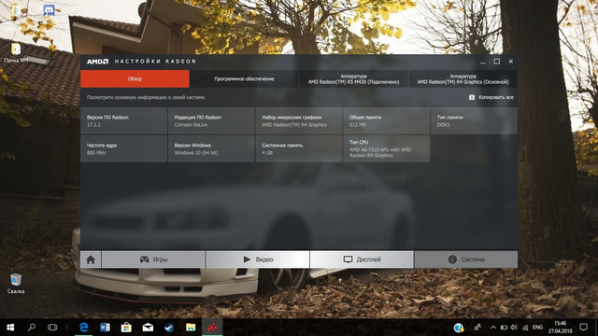Open Steam from the taskbar

(x=169, y=328)
